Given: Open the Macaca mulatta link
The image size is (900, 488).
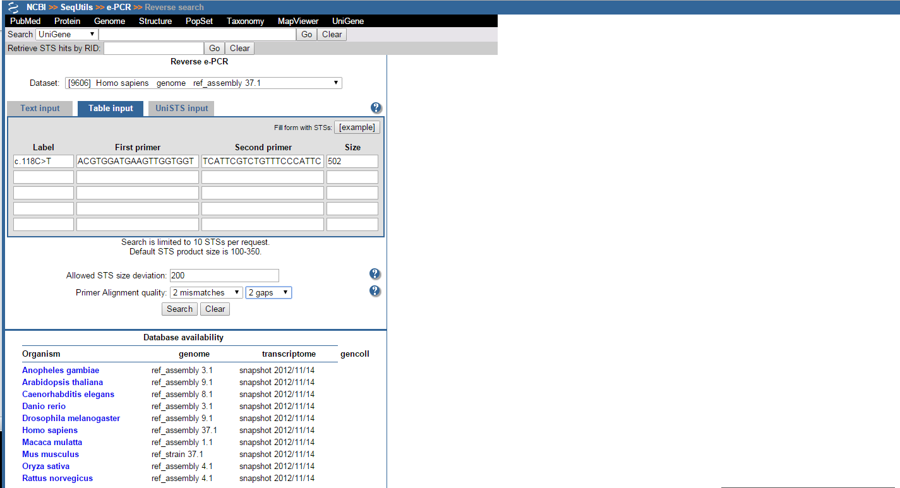Looking at the screenshot, I should click(52, 443).
